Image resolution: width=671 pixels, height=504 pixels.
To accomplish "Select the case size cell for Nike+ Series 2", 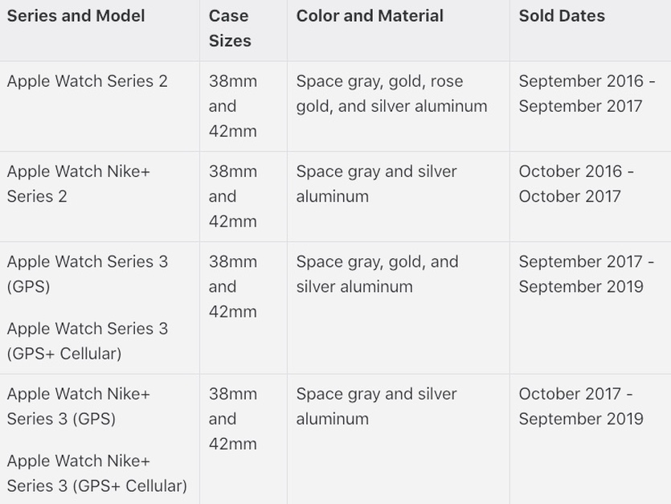I will coord(232,196).
